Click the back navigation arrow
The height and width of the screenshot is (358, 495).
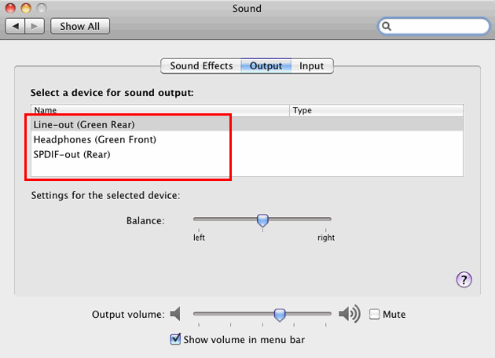[15, 26]
